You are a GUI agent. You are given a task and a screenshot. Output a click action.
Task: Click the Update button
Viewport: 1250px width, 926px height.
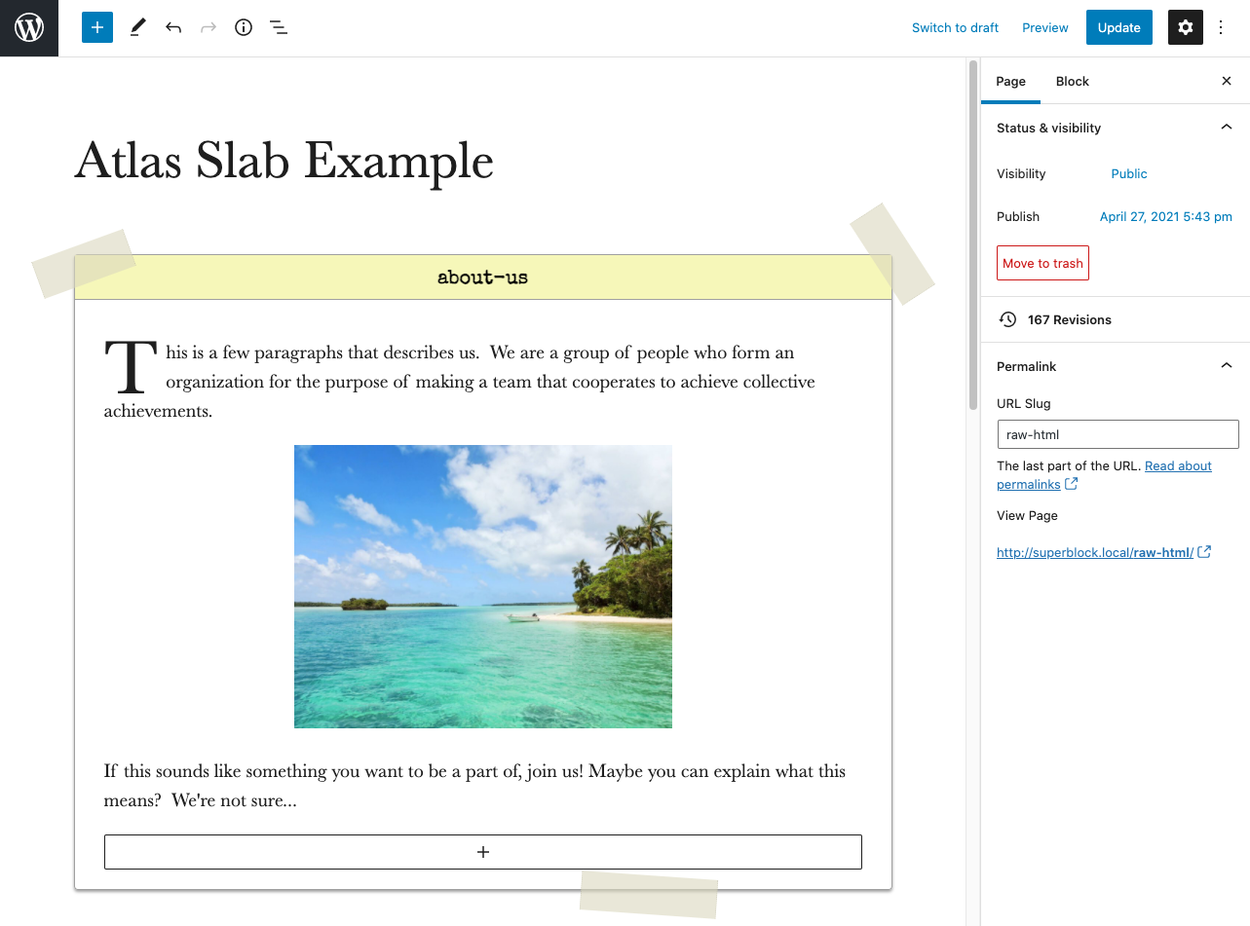(x=1118, y=28)
